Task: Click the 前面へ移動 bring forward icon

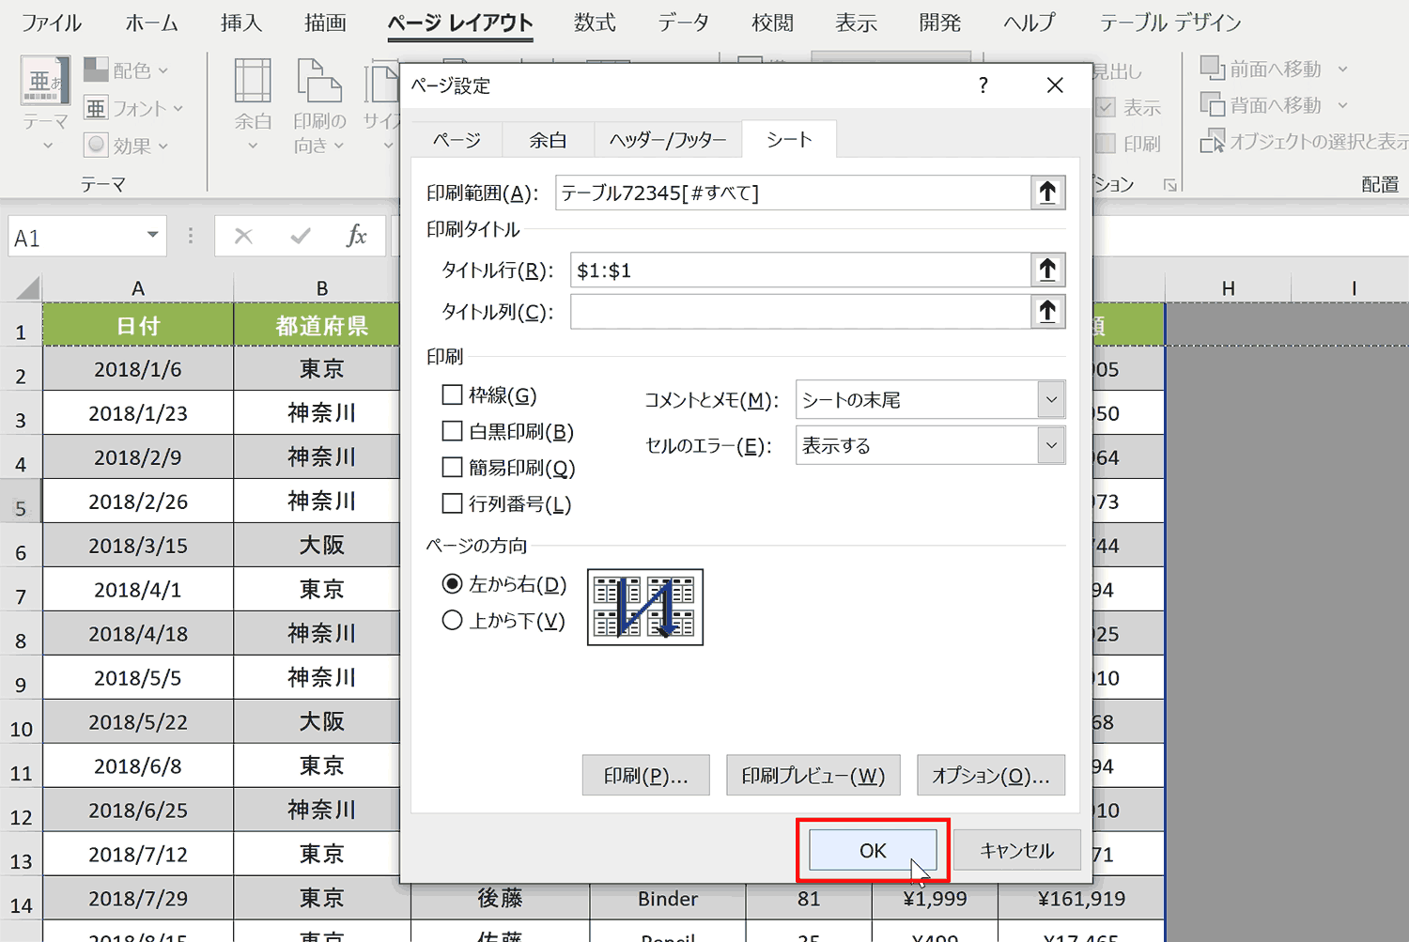Action: tap(1212, 69)
